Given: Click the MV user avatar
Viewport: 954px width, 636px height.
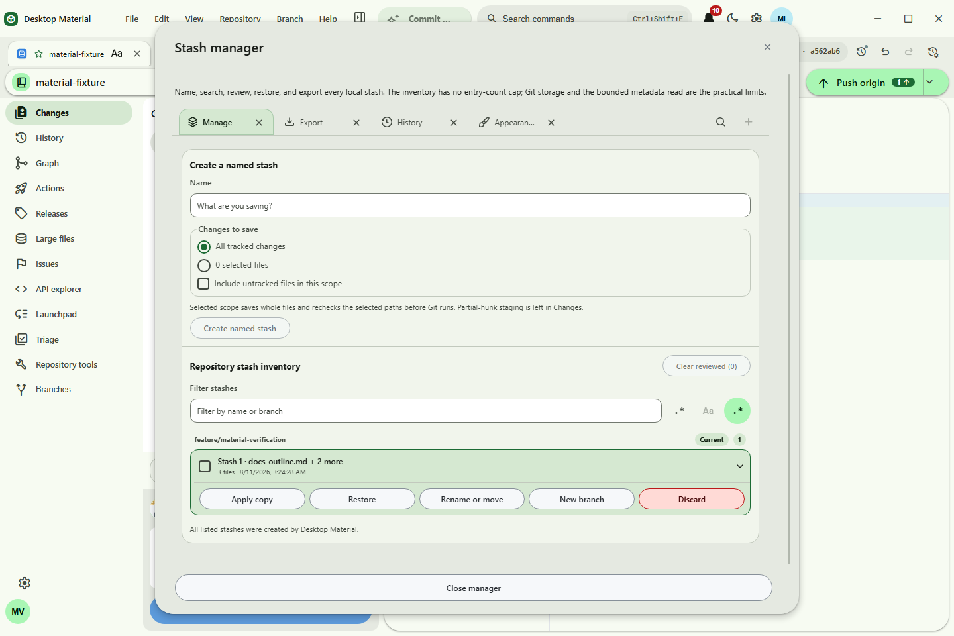Looking at the screenshot, I should (18, 611).
